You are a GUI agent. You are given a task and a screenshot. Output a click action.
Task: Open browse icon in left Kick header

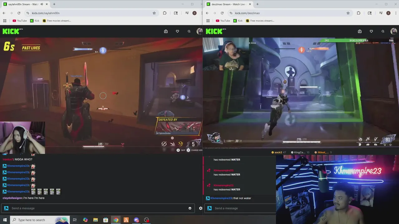coord(166,31)
